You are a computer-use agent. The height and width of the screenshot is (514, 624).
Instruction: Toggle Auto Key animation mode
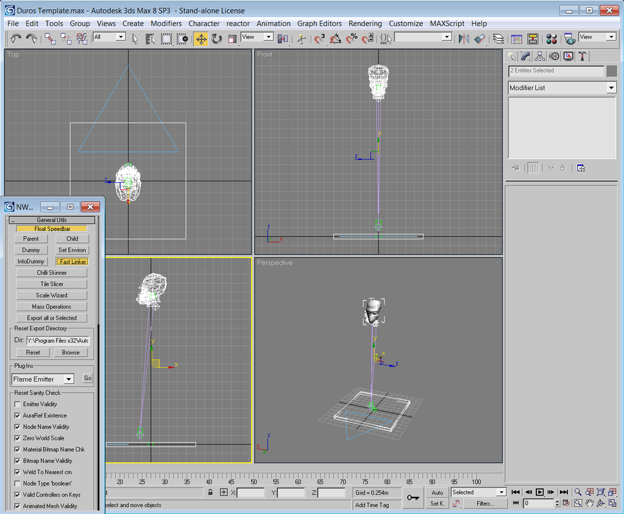(438, 493)
